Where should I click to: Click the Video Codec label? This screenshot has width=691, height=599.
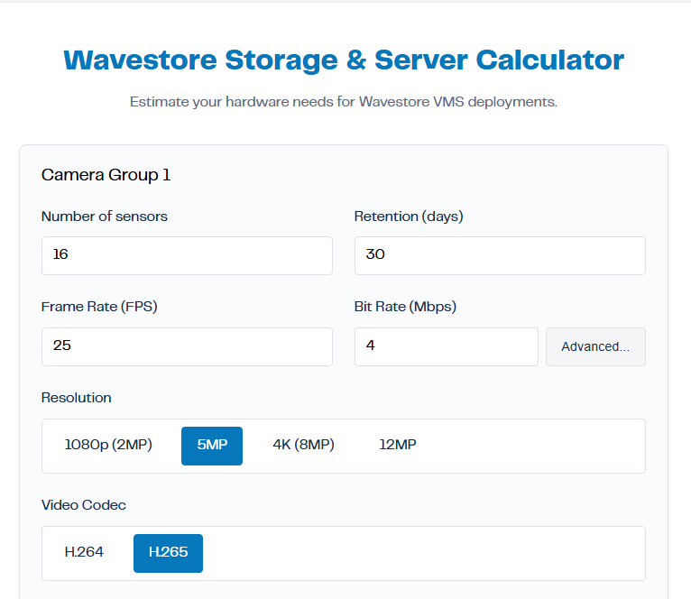84,504
